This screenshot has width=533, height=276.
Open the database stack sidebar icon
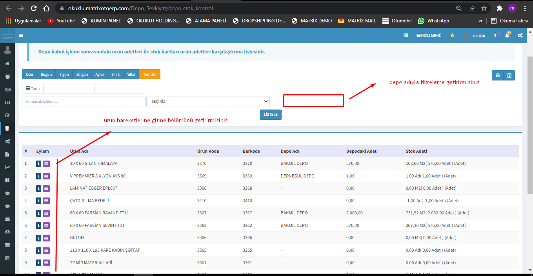pyautogui.click(x=7, y=128)
